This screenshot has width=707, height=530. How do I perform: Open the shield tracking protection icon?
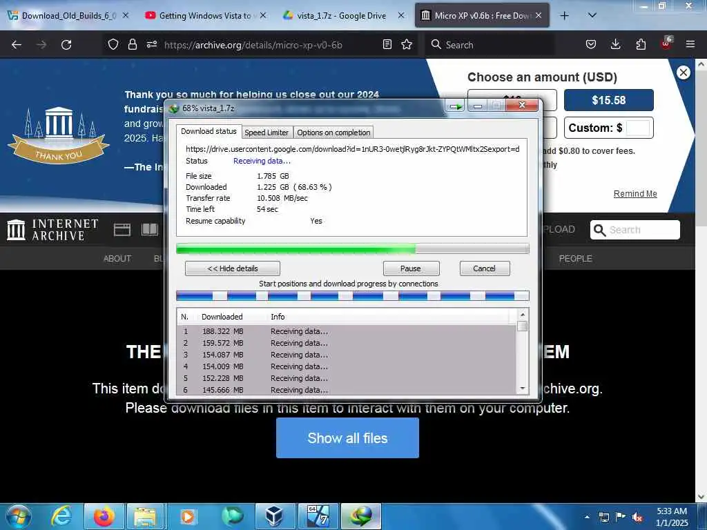(x=113, y=44)
